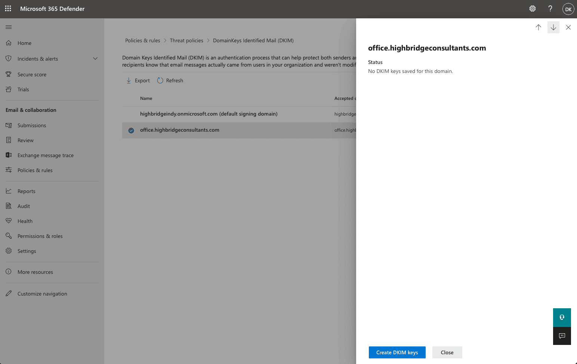This screenshot has width=577, height=364.
Task: Open the DK account menu
Action: [x=568, y=9]
